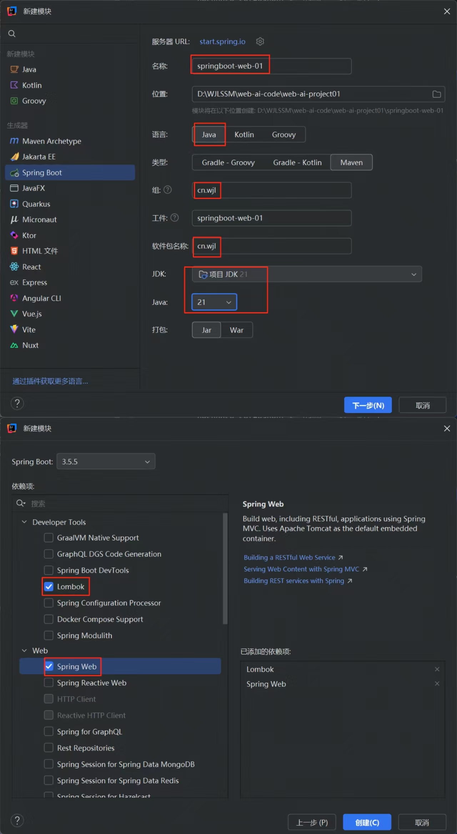The height and width of the screenshot is (834, 457).
Task: Choose Angular CLI generator
Action: point(71,298)
